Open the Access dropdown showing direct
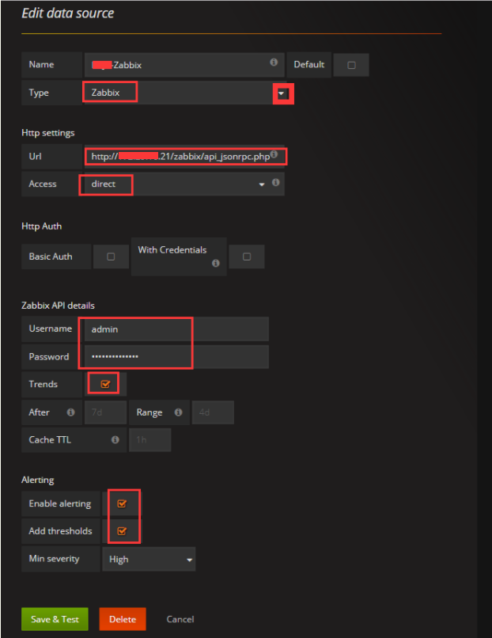Viewport: 492px width, 638px height. click(184, 184)
